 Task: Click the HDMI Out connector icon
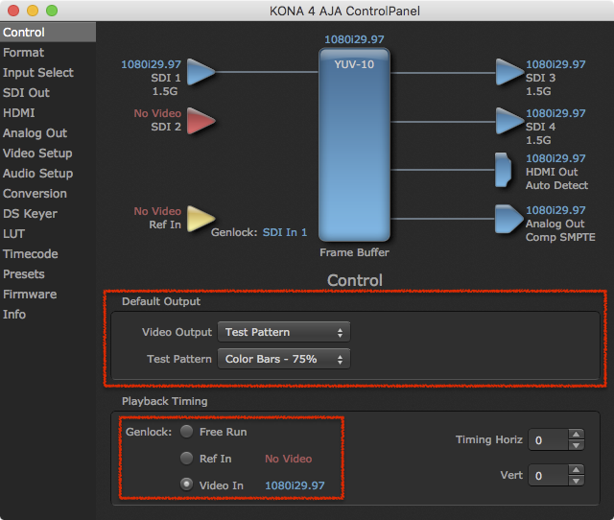click(503, 170)
